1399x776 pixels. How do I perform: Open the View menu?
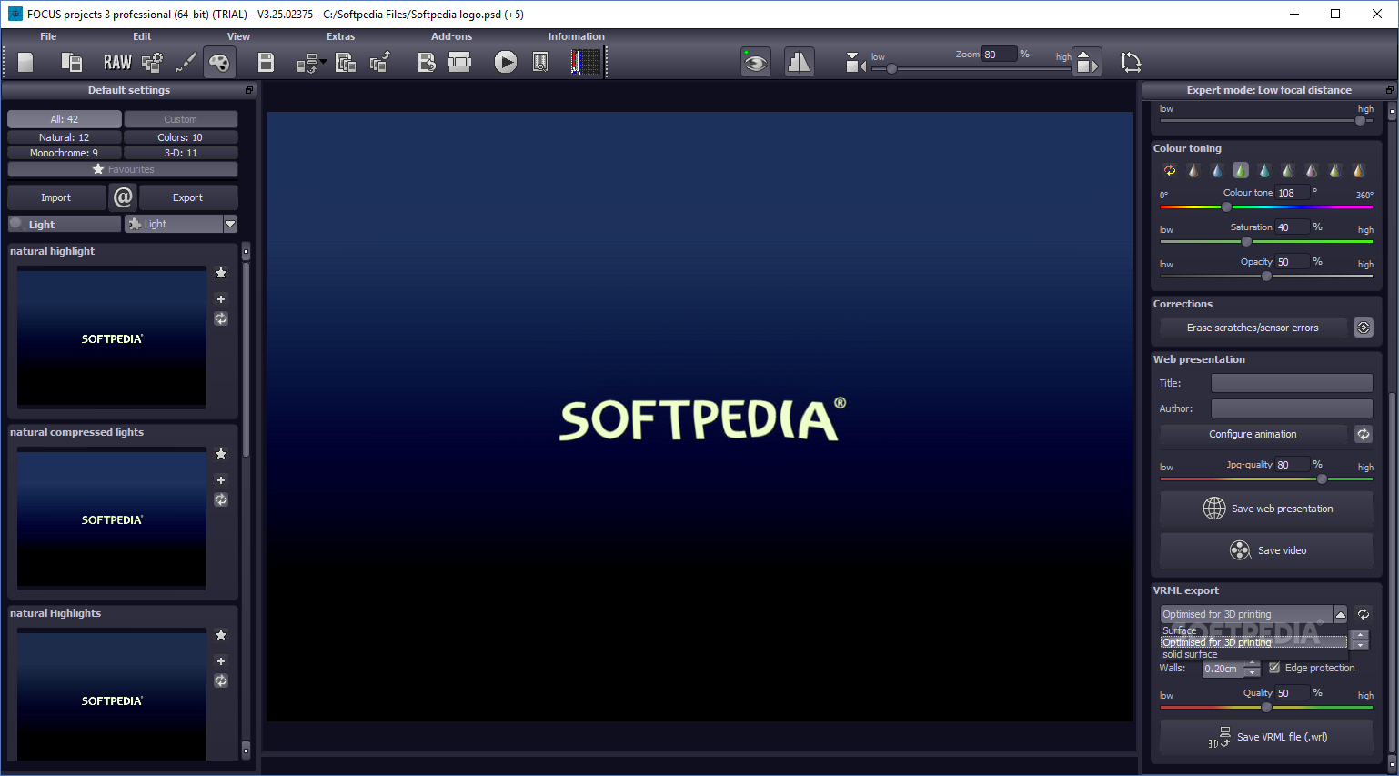coord(238,36)
